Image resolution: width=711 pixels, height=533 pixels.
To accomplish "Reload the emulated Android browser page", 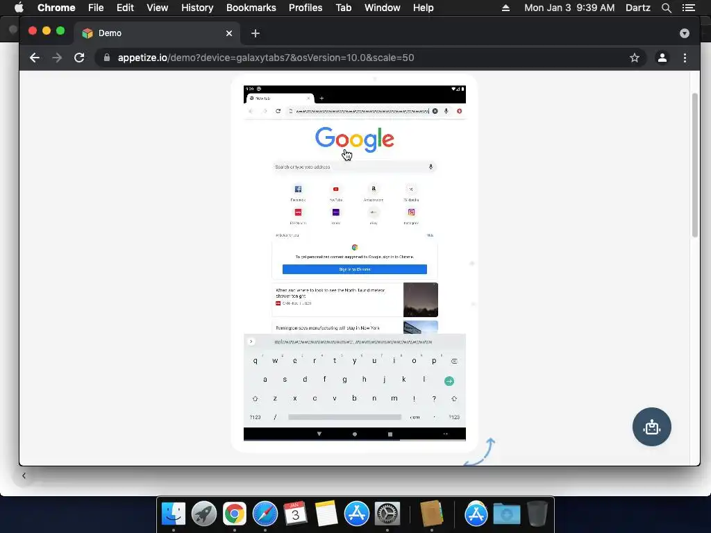I will 278,111.
